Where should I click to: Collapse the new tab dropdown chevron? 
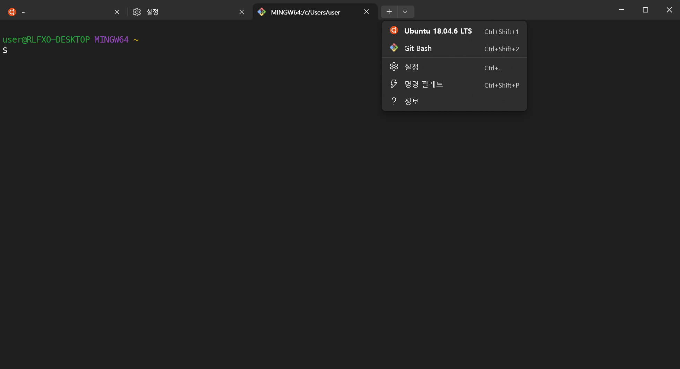pos(405,12)
